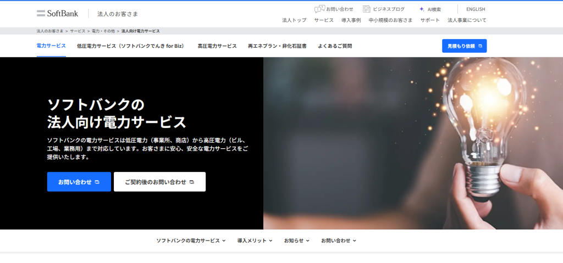The width and height of the screenshot is (563, 263).
Task: Open 法人事業について navigation item
Action: (x=467, y=20)
